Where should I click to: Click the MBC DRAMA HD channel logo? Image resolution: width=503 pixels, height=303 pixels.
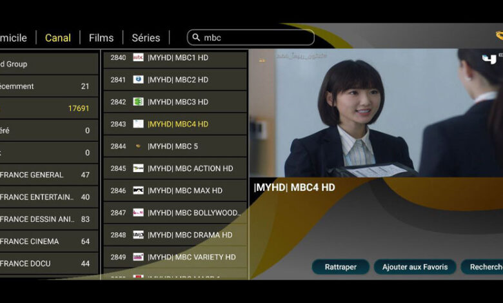coord(138,235)
